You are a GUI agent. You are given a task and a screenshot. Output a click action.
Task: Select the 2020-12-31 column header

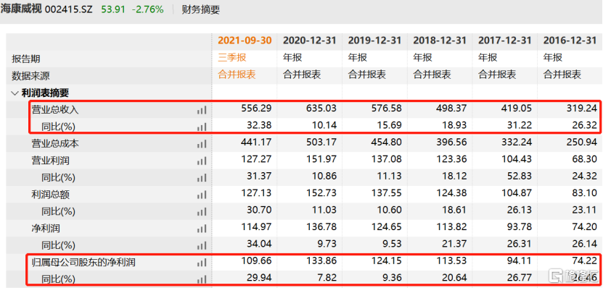pyautogui.click(x=310, y=41)
